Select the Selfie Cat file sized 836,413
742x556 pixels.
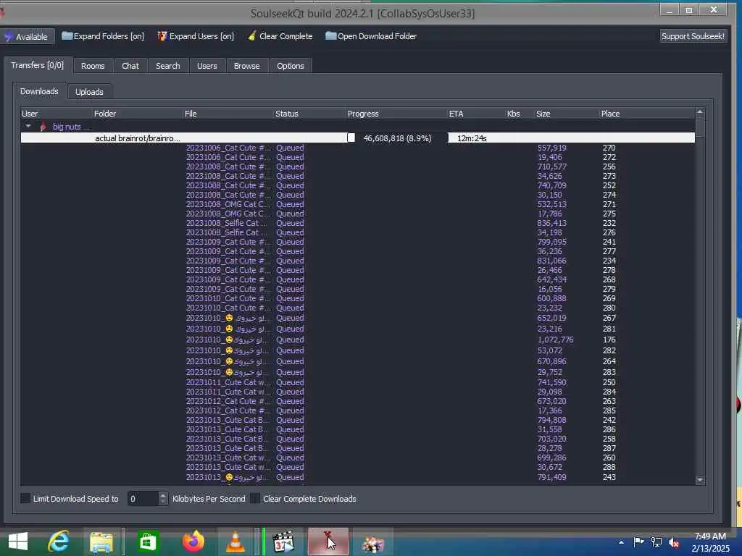click(358, 223)
